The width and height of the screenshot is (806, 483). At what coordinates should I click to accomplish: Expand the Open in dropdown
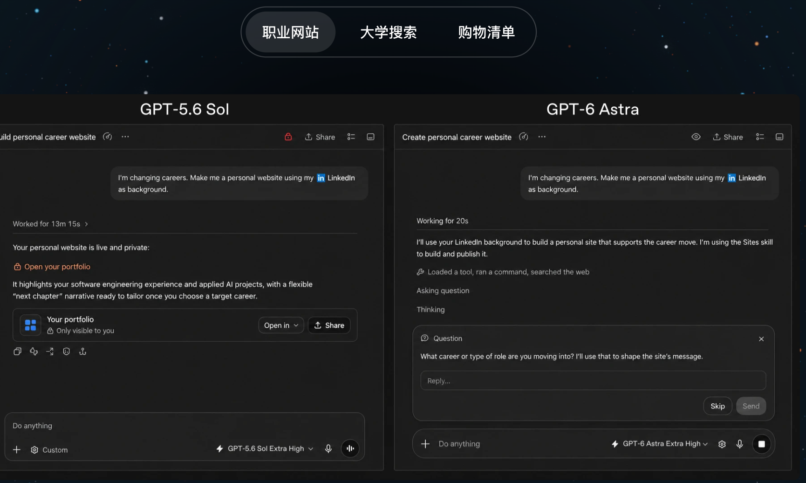tap(281, 325)
